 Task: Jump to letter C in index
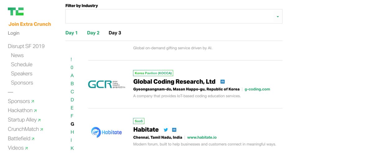click(x=72, y=92)
